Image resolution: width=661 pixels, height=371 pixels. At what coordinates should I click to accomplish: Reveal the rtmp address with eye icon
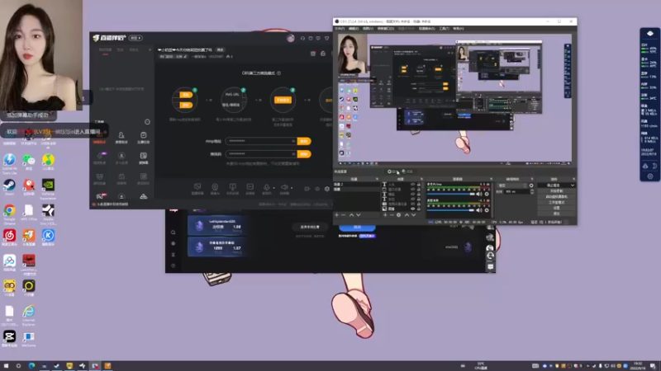click(293, 141)
